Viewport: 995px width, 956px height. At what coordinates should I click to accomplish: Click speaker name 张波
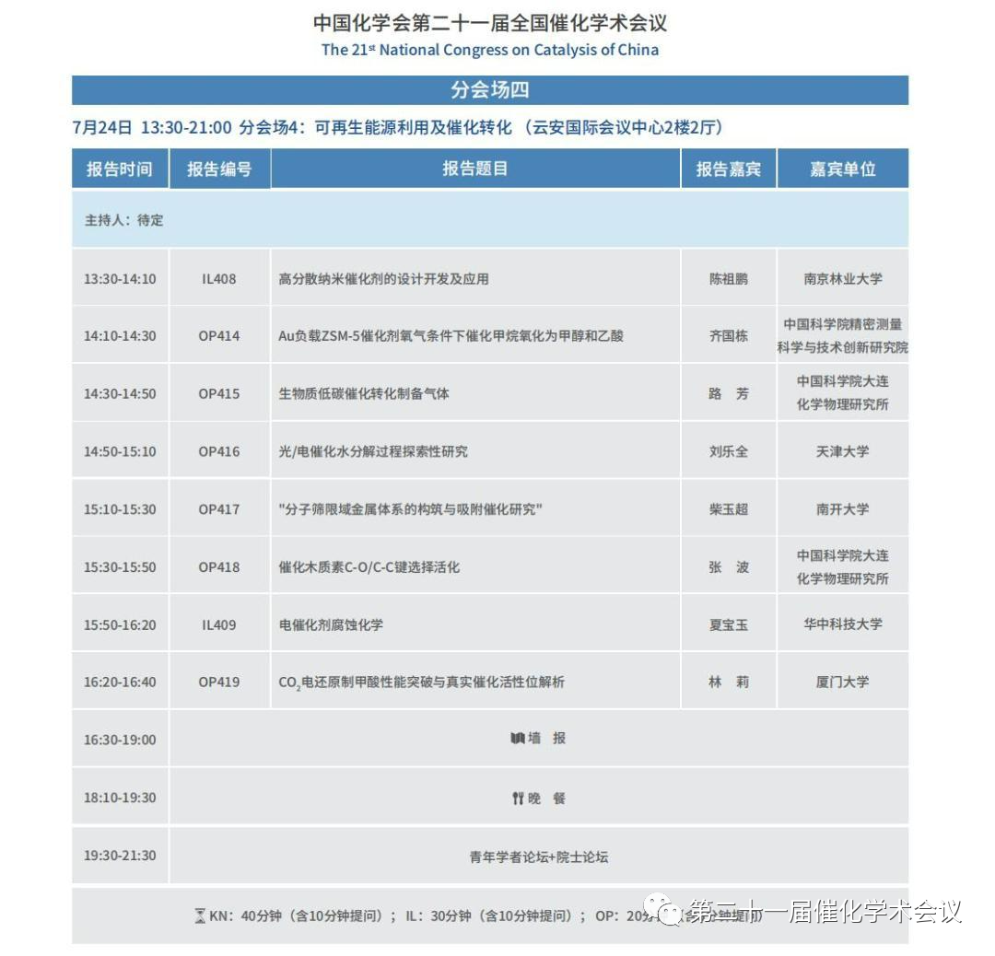(729, 567)
